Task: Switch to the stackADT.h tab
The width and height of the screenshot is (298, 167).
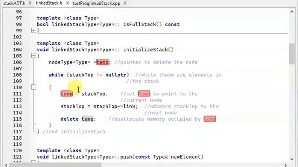Action: point(14,3)
